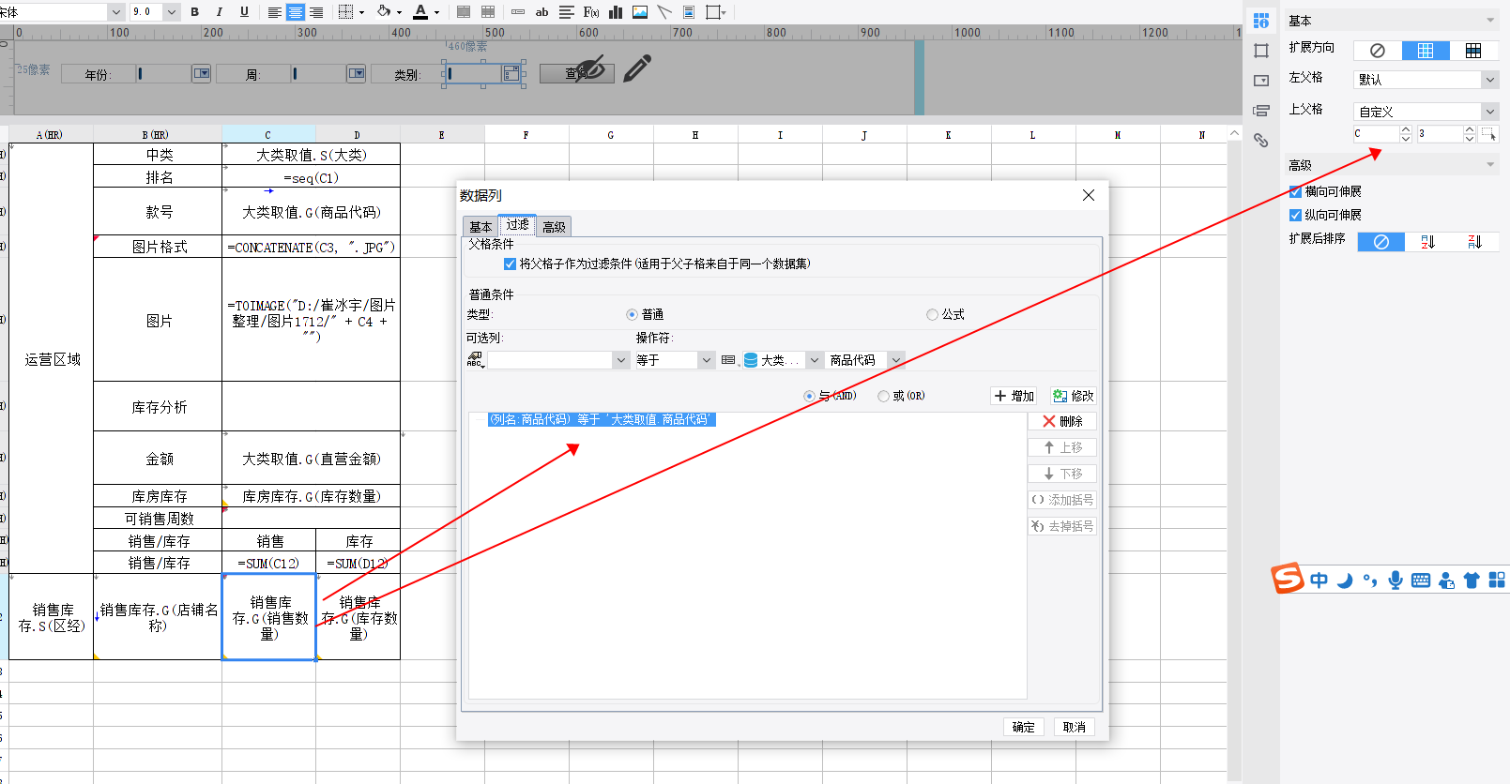Viewport: 1510px width, 784px height.
Task: Toggle the crossed-out eye icon on the query button
Action: pos(590,68)
